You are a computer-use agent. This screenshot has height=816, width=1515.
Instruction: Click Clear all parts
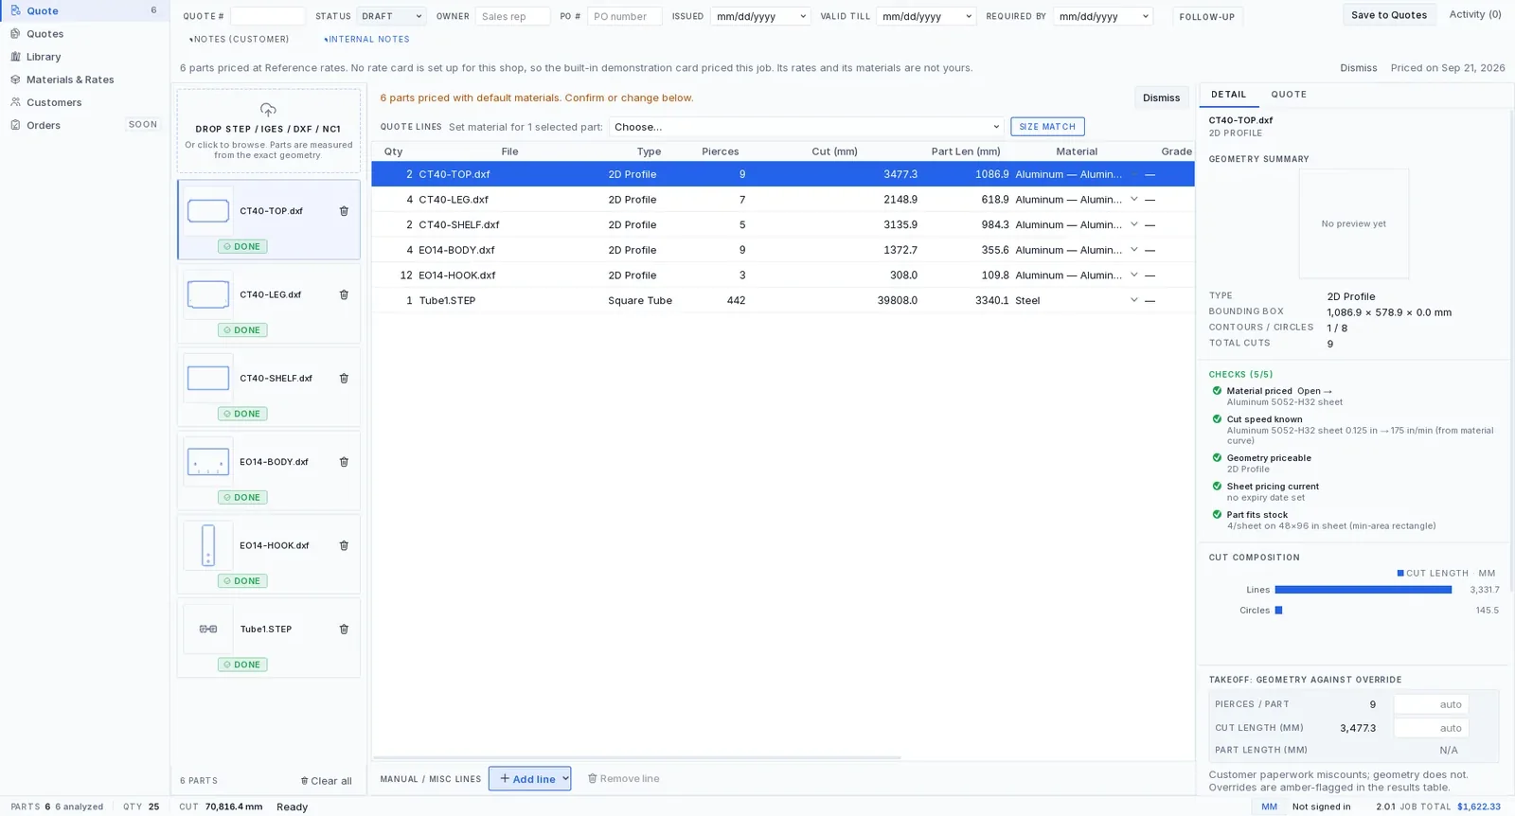click(327, 781)
